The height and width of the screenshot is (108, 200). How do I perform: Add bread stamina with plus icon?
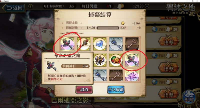pyautogui.click(x=147, y=6)
